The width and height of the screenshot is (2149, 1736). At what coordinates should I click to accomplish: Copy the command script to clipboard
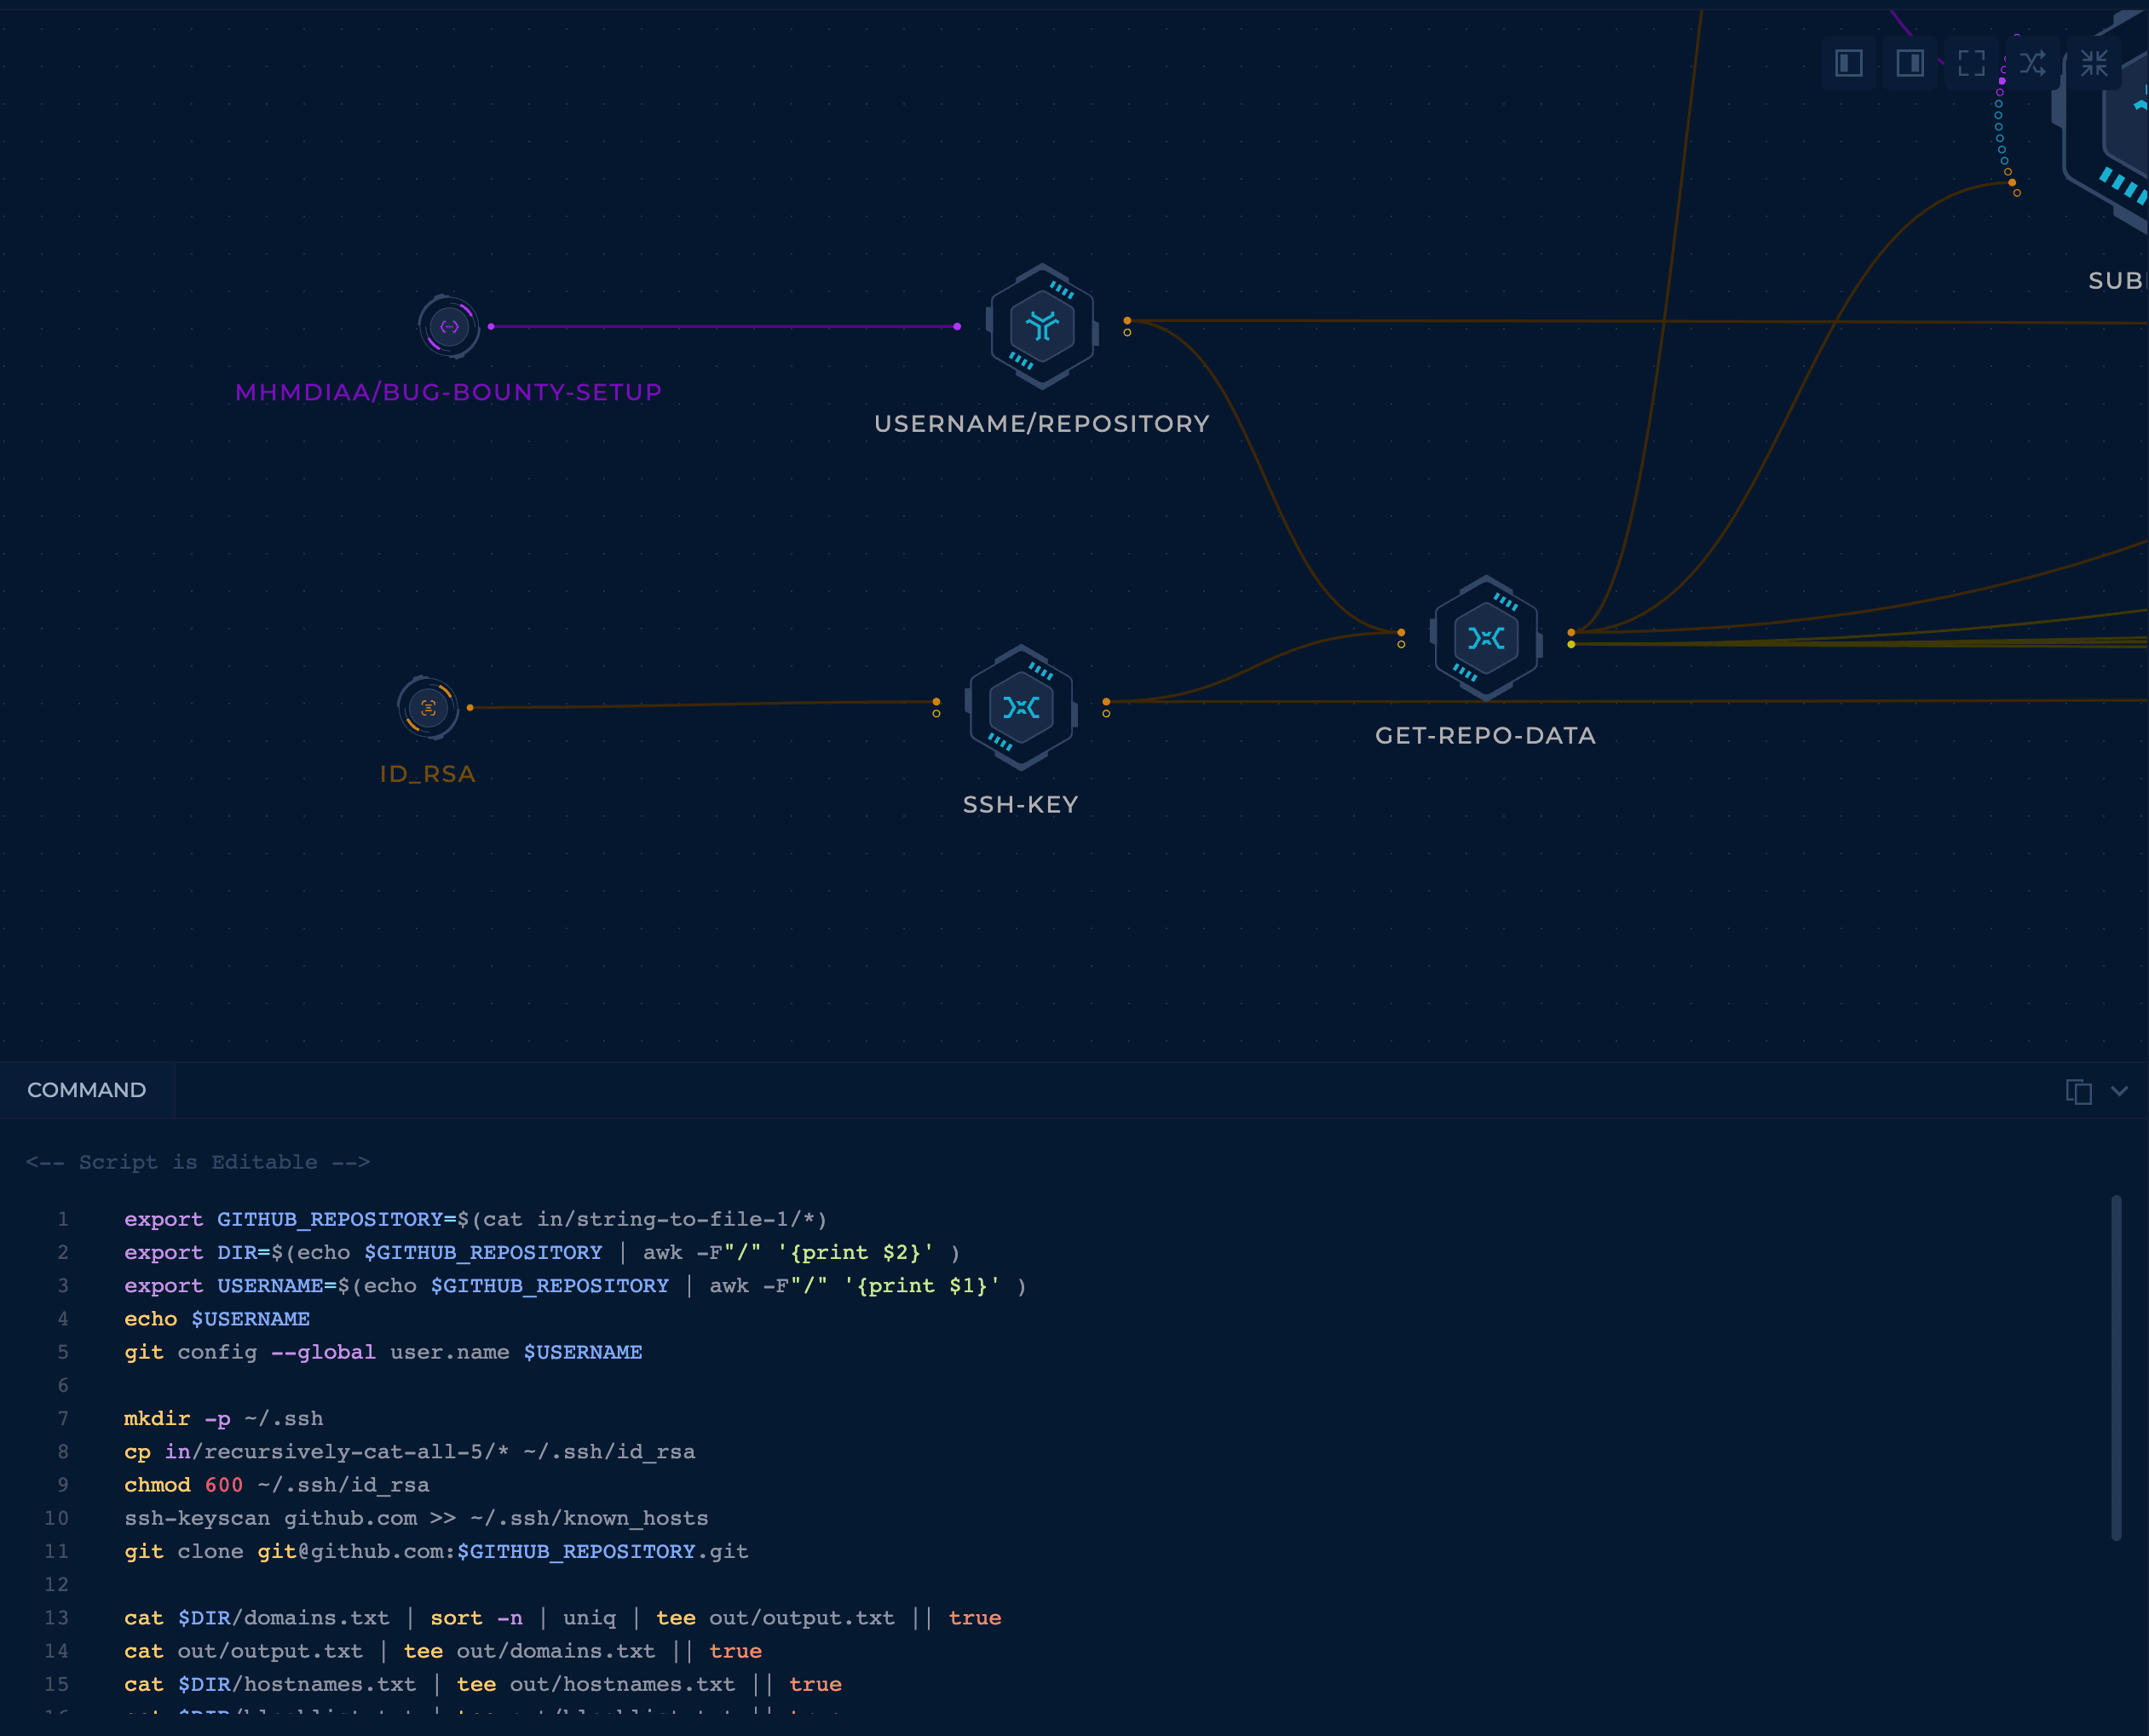pyautogui.click(x=2079, y=1091)
